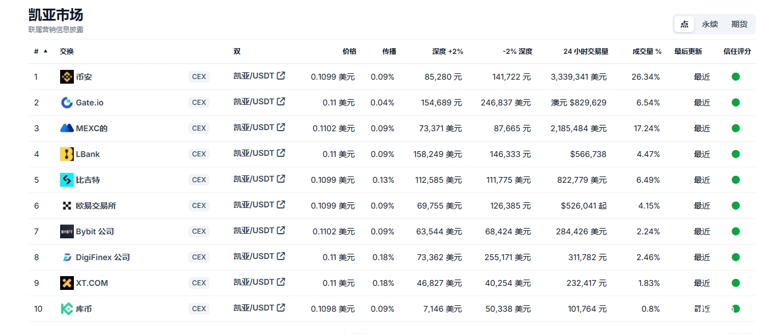
Task: Click the CEX tag in OKX (欧易交易所) row
Action: pyautogui.click(x=199, y=206)
